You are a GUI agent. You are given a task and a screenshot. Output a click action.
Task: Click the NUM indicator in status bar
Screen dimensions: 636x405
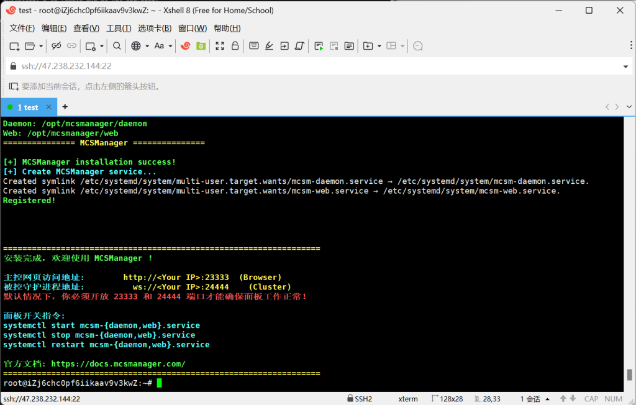tap(613, 399)
